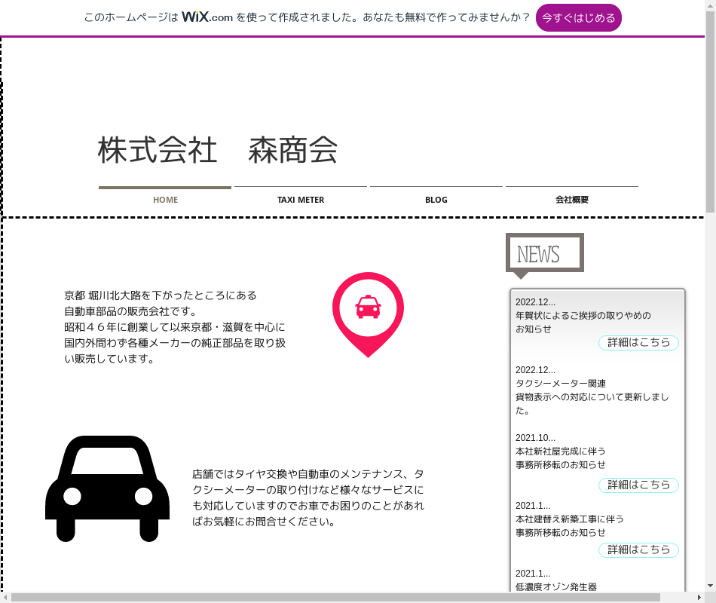Open the TAXI METER menu item
This screenshot has height=603, width=716.
300,200
